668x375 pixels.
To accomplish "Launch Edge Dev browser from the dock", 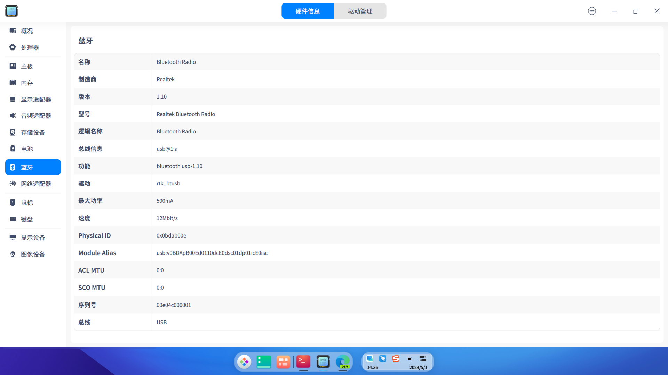I will (343, 362).
